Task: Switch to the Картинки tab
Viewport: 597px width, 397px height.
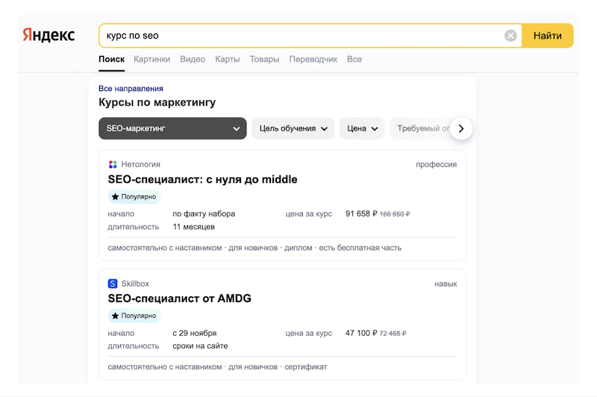Action: click(x=152, y=60)
